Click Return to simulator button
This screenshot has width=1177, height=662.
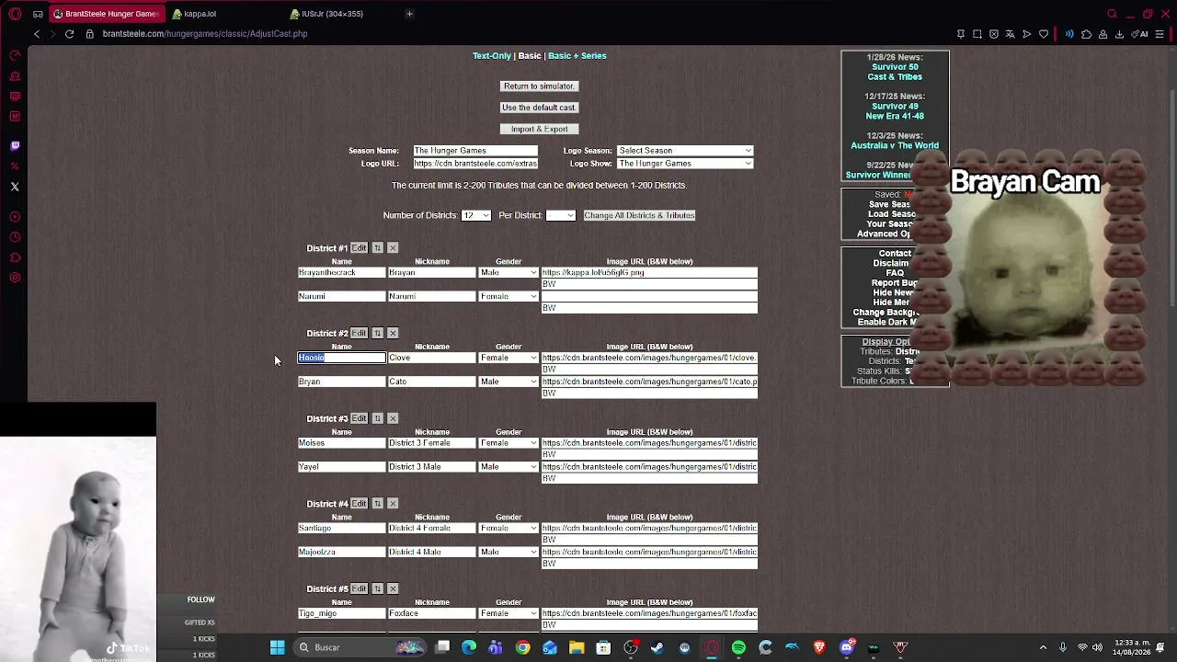pos(539,86)
